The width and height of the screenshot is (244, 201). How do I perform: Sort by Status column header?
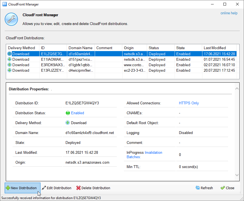click(x=161, y=48)
